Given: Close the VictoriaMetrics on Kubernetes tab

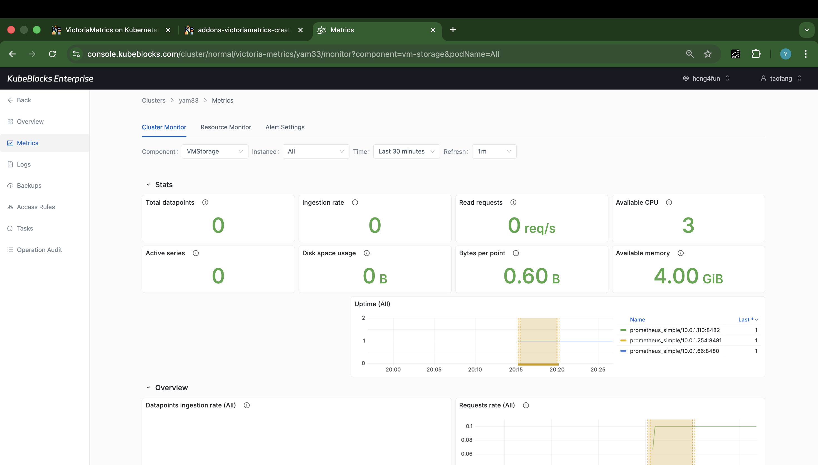Looking at the screenshot, I should coord(168,30).
